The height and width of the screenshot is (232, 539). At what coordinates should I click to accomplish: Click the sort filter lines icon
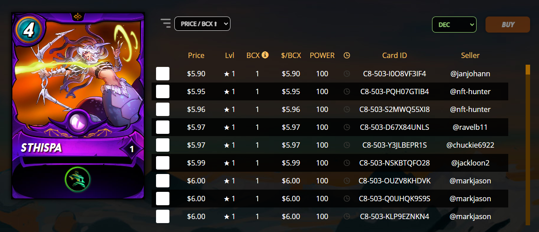click(166, 23)
